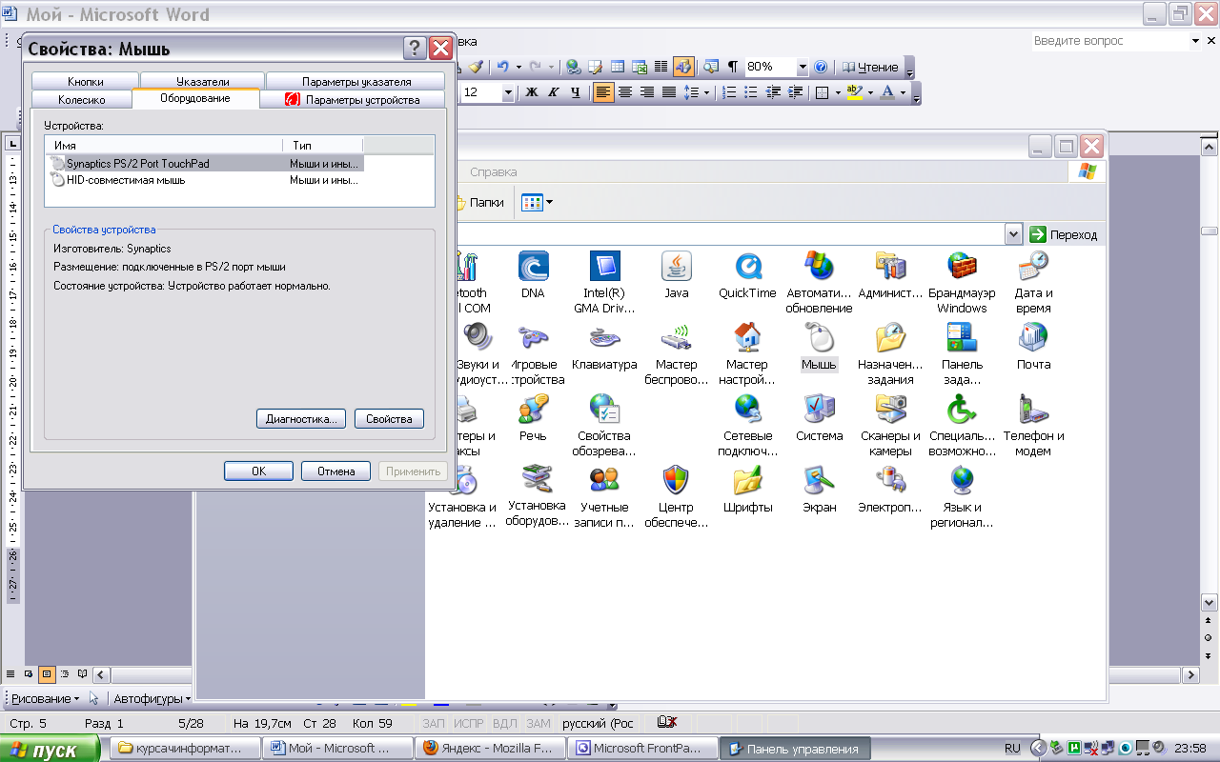Screen dimensions: 1220x762
Task: Toggle show paragraph marks (¶)
Action: click(x=733, y=67)
